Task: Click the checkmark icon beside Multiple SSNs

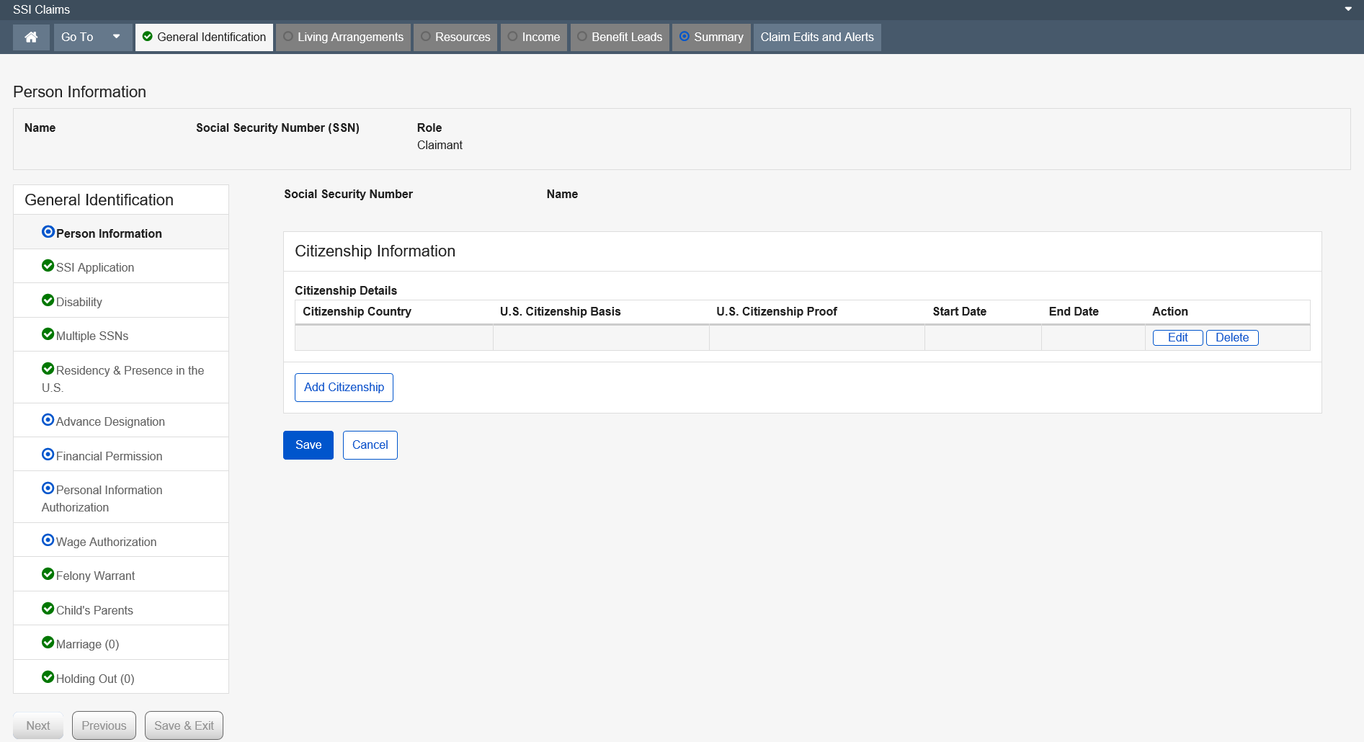Action: 48,334
